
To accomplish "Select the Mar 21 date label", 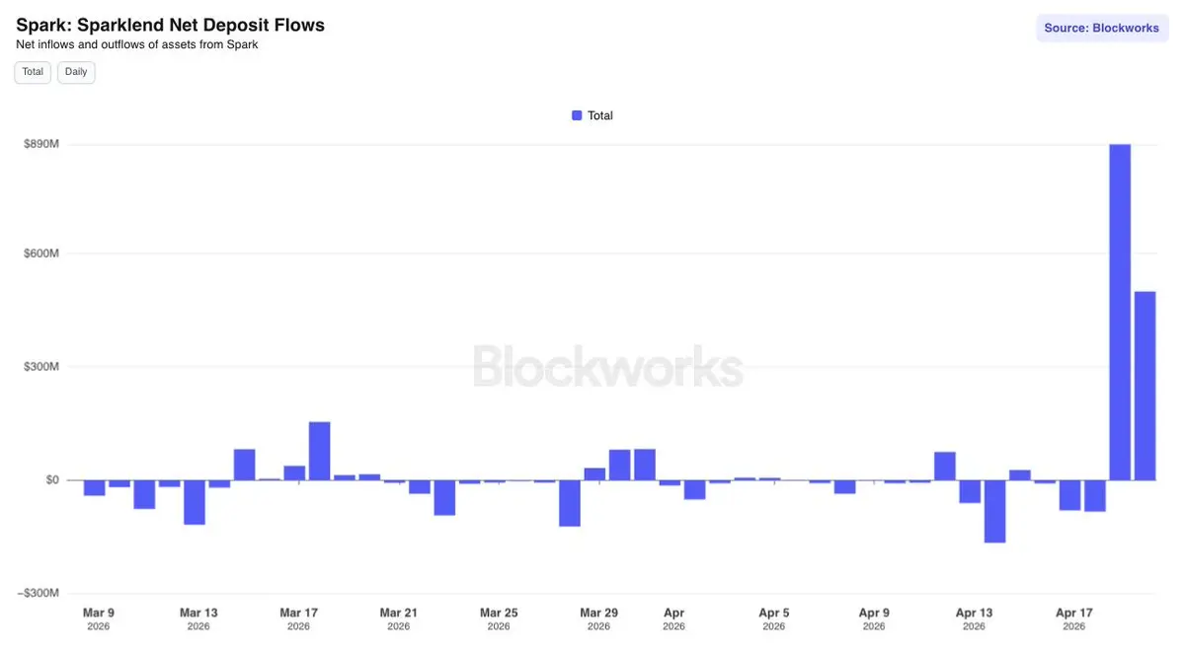I will point(398,614).
